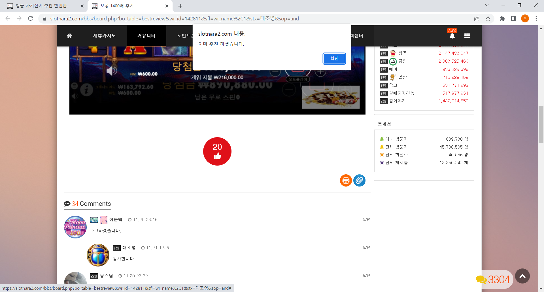544x292 pixels.
Task: Open the notification bell with 3,304 badge
Action: point(452,35)
